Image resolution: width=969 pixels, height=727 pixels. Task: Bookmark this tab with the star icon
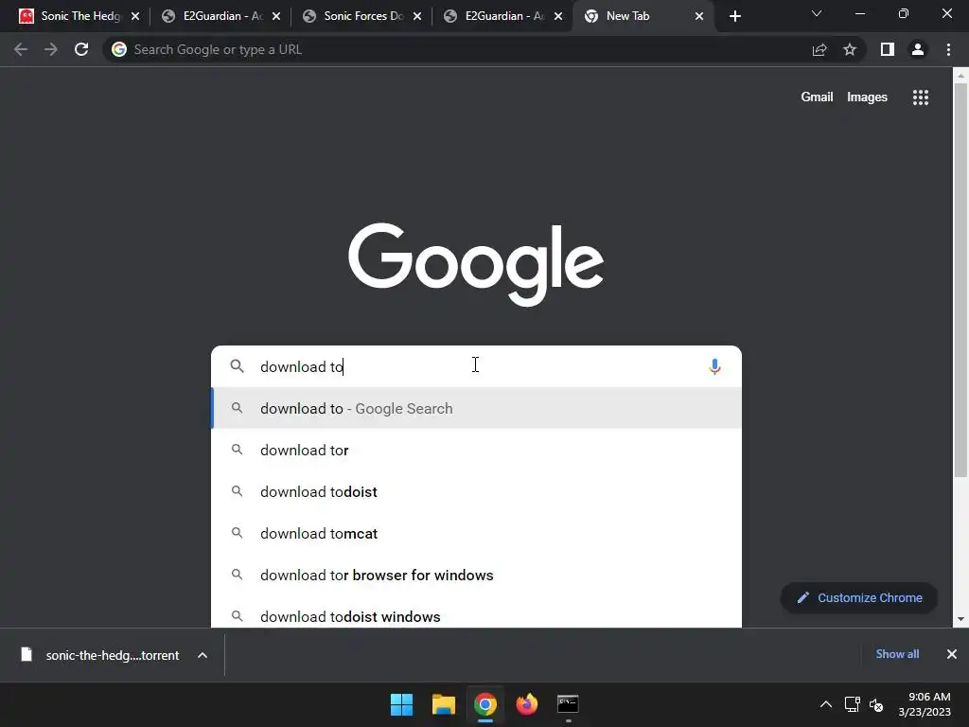850,49
